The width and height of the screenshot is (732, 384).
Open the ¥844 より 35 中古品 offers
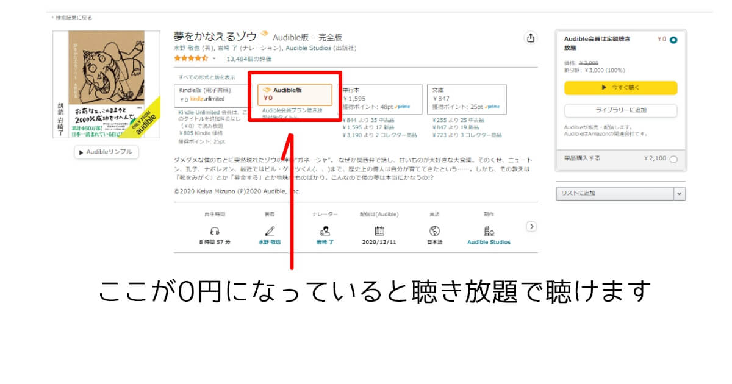tap(368, 120)
